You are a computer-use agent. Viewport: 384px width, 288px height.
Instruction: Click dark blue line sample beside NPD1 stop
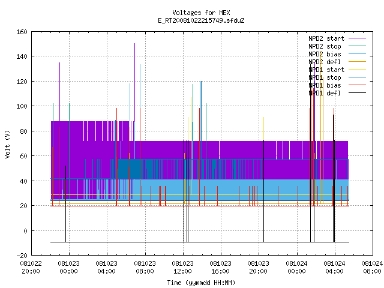coord(358,77)
